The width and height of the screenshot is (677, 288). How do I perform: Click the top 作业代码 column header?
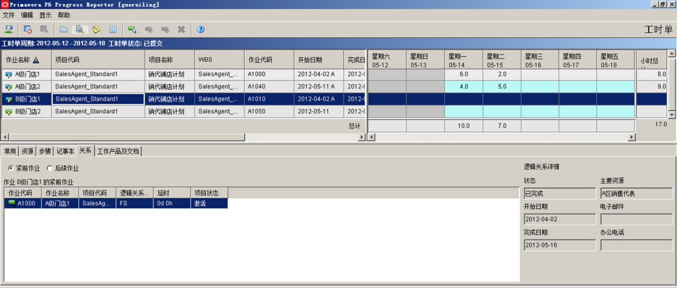pos(269,60)
